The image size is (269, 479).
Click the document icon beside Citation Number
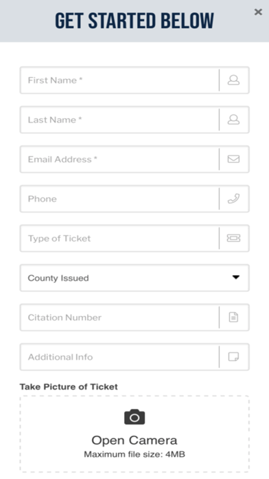(x=234, y=317)
